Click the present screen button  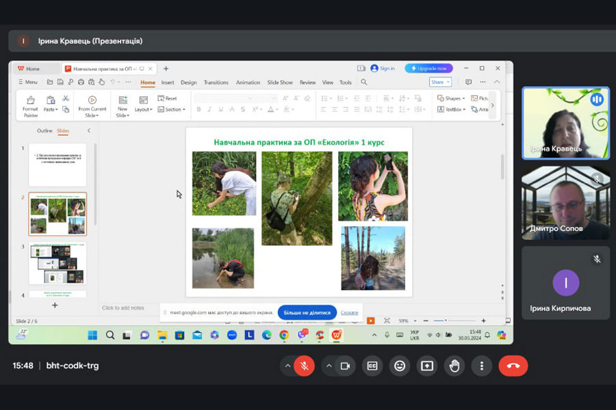[427, 366]
